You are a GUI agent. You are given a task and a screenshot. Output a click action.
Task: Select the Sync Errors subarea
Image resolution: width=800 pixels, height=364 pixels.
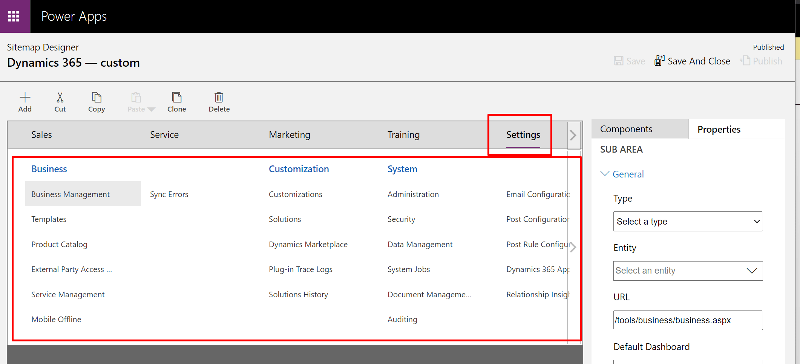coord(169,194)
